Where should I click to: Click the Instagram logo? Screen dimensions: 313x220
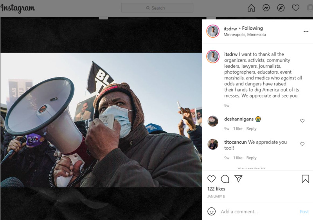pos(18,8)
